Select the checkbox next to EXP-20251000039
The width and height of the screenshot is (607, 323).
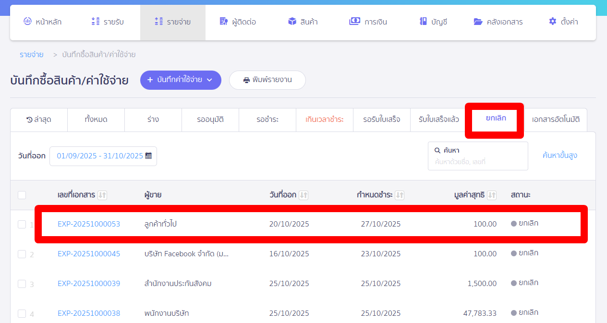pos(22,284)
